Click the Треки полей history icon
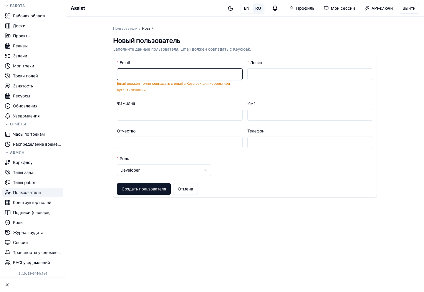This screenshot has width=424, height=292. pos(8,76)
